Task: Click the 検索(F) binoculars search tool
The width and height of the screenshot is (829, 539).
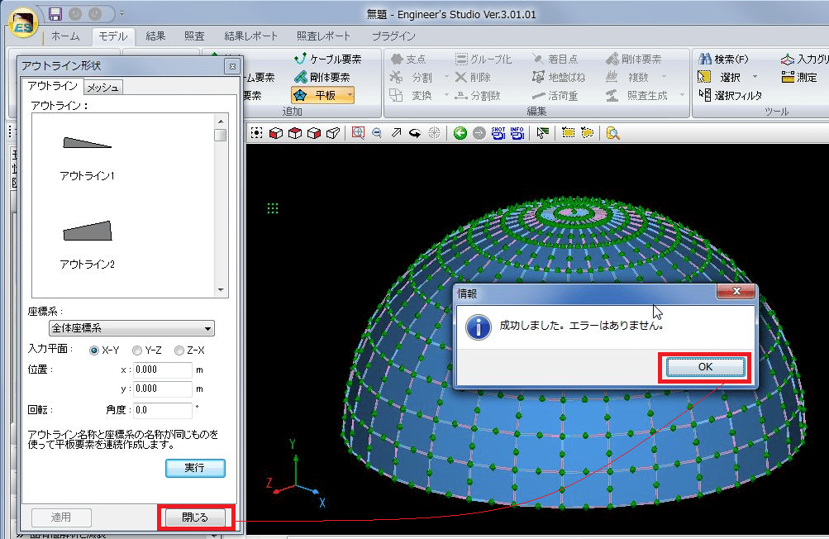Action: (723, 60)
